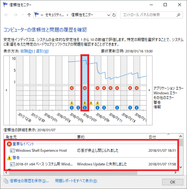Collapse the 重要なイベント group
The image size is (187, 189).
coord(24,144)
